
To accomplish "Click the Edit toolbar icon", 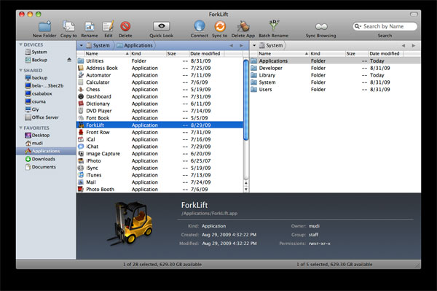I will click(108, 26).
